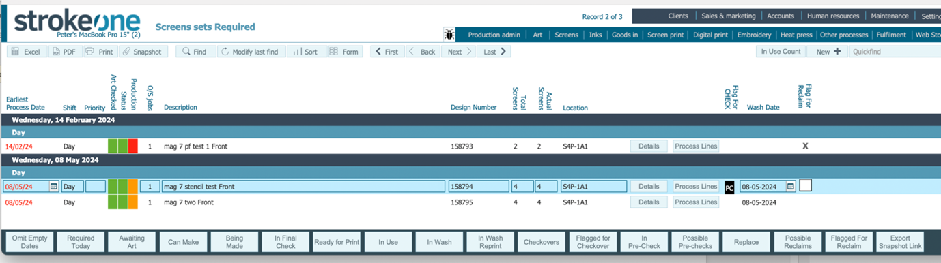
Task: Open the Human resources menu
Action: [x=832, y=16]
